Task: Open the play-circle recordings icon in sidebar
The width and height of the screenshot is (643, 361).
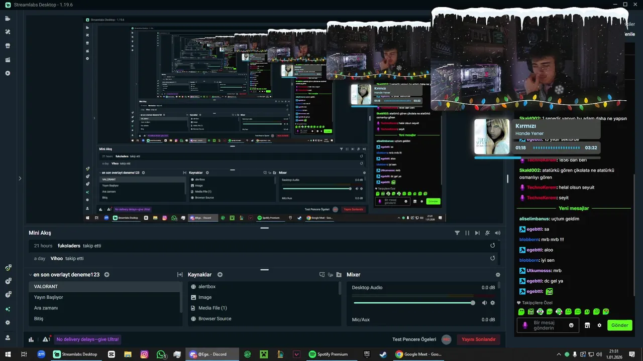Action: pos(8,73)
